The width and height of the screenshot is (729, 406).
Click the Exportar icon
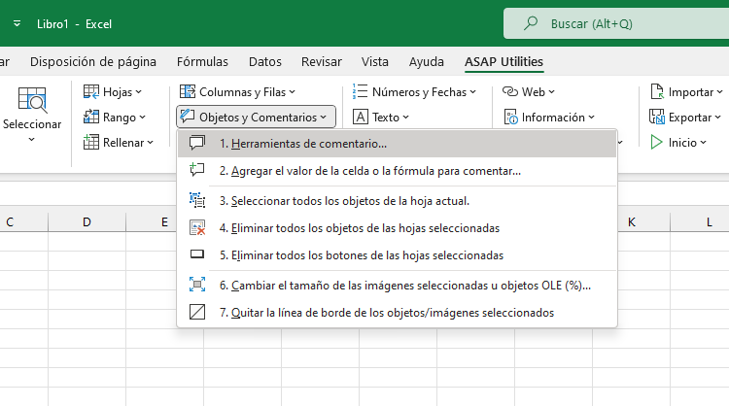(x=657, y=118)
